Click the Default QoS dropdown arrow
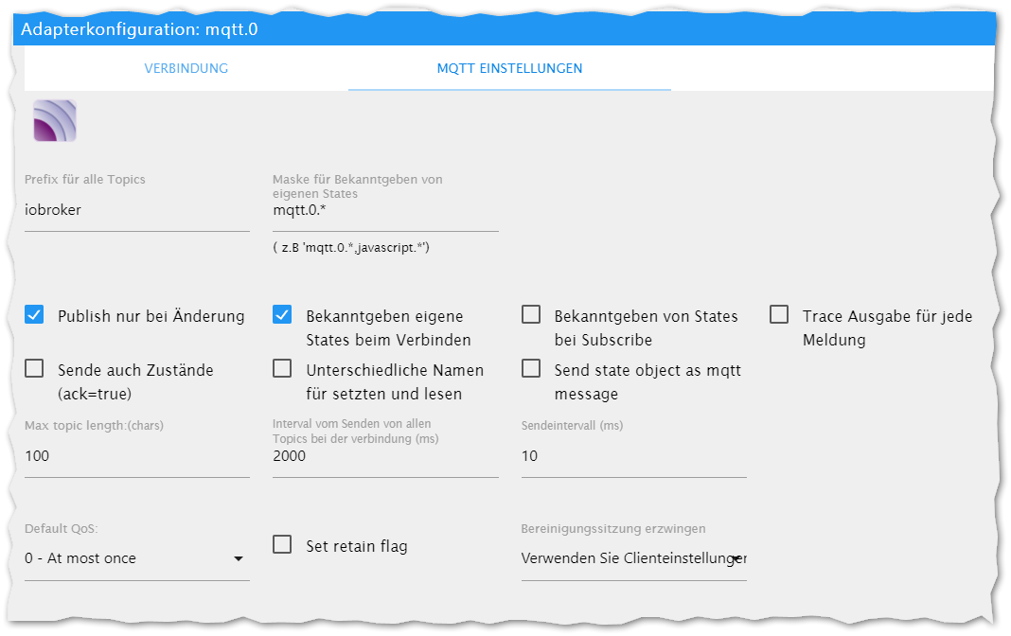The width and height of the screenshot is (1011, 636). click(239, 559)
